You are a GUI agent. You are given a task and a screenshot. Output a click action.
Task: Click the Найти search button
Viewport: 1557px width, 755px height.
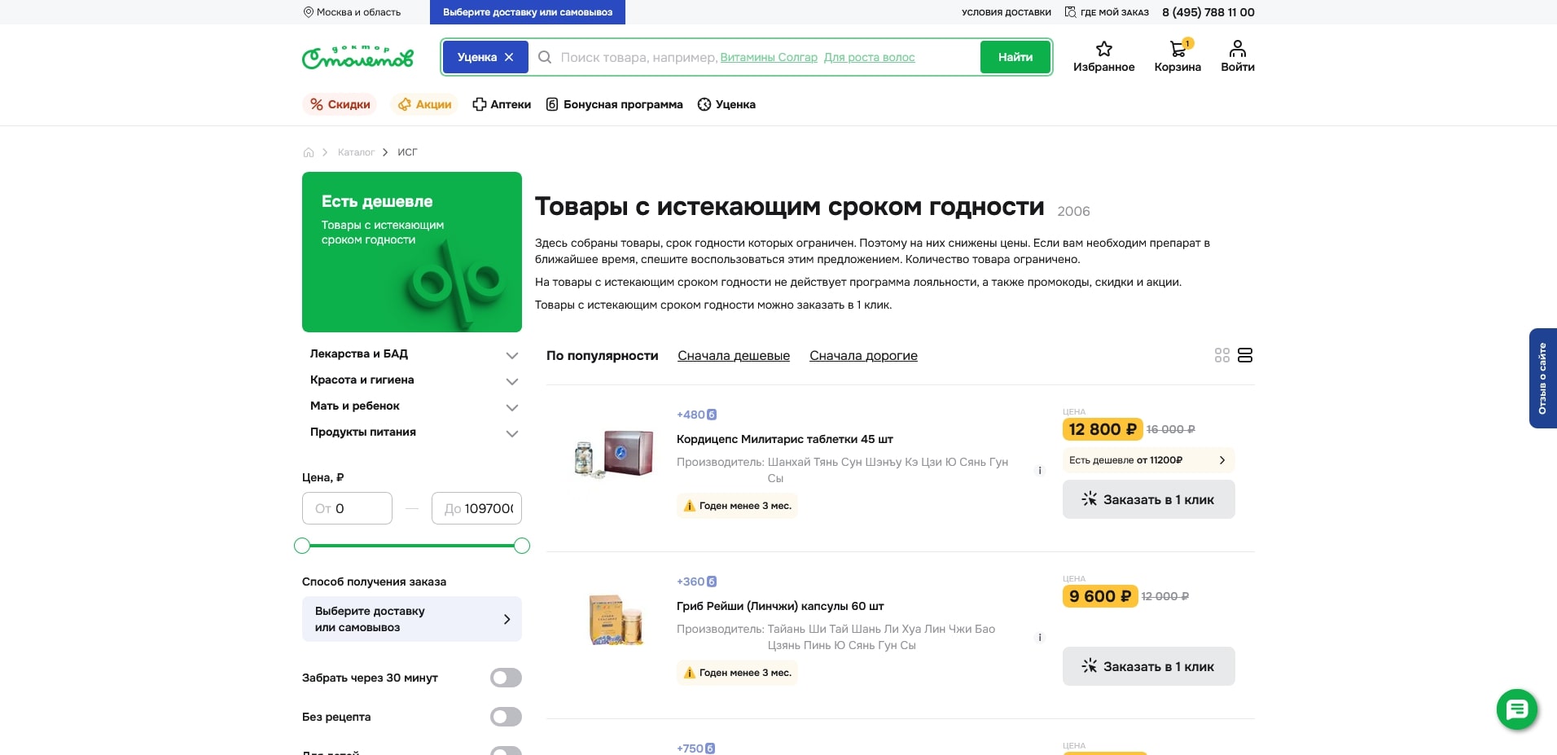[x=1015, y=57]
